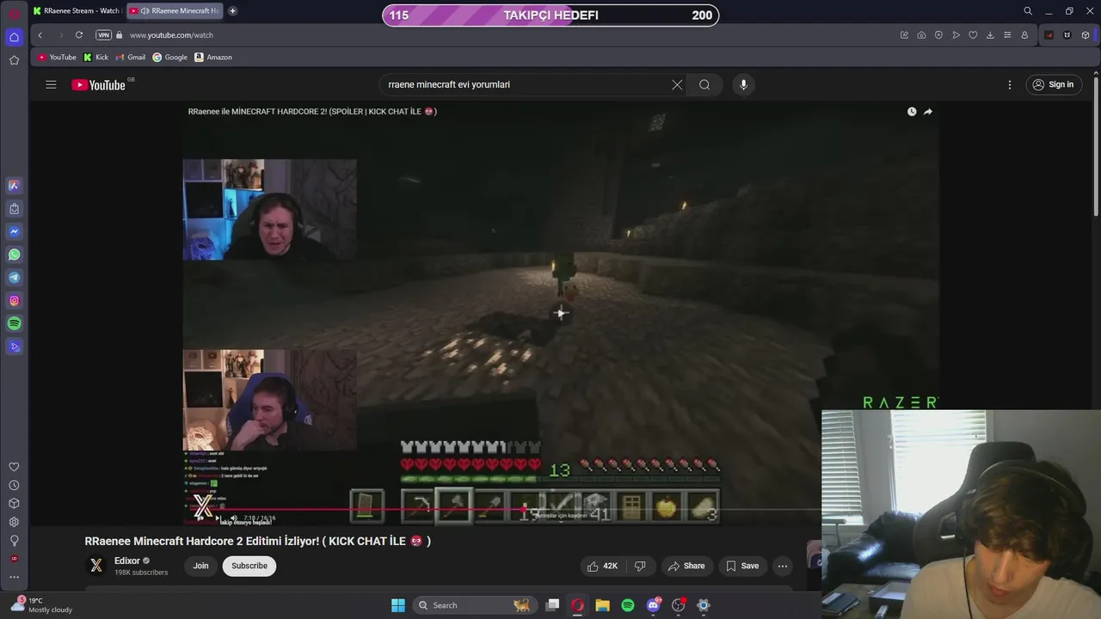Viewport: 1101px width, 619px height.
Task: Open Discord from the taskbar
Action: [653, 605]
